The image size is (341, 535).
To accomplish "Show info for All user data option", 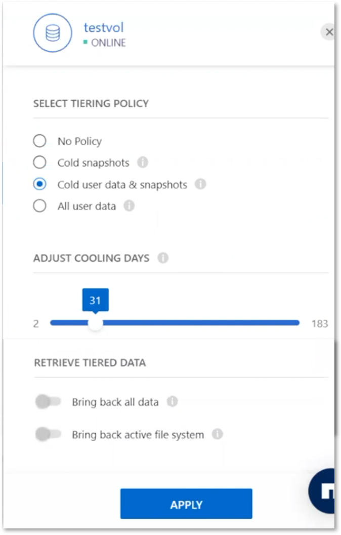I will click(x=129, y=205).
